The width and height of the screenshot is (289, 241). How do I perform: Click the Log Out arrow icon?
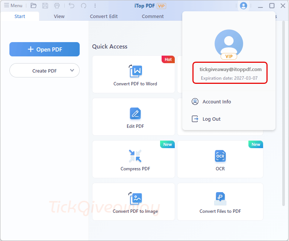tap(195, 119)
